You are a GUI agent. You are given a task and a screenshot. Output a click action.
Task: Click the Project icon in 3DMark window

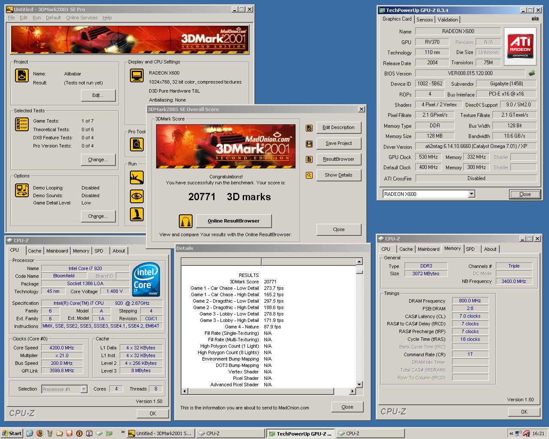click(22, 75)
